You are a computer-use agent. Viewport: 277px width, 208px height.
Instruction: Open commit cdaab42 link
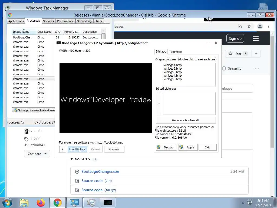pyautogui.click(x=38, y=145)
